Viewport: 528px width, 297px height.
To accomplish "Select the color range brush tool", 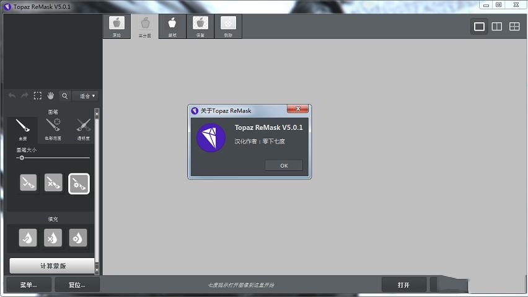I will [x=53, y=129].
